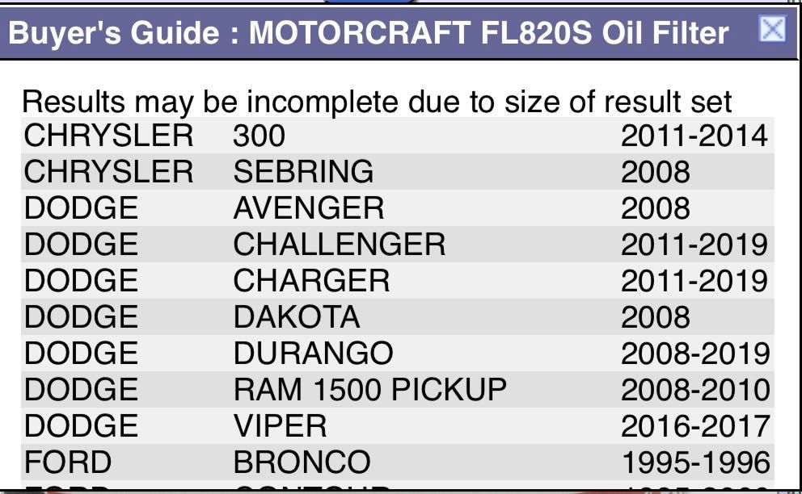Viewport: 802px width, 494px height.
Task: Click the FORD make label
Action: click(x=68, y=463)
